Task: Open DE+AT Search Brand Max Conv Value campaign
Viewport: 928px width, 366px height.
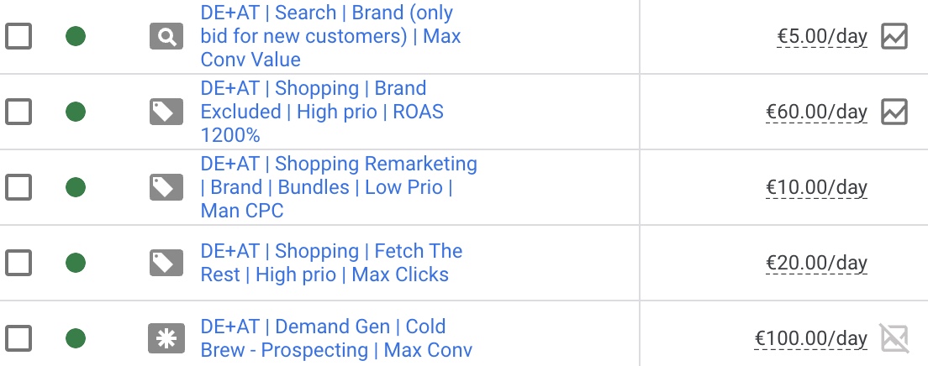Action: (330, 36)
